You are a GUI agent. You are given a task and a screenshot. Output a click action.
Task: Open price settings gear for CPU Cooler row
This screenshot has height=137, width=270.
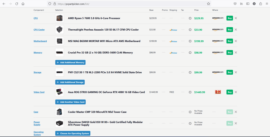pos(190,30)
